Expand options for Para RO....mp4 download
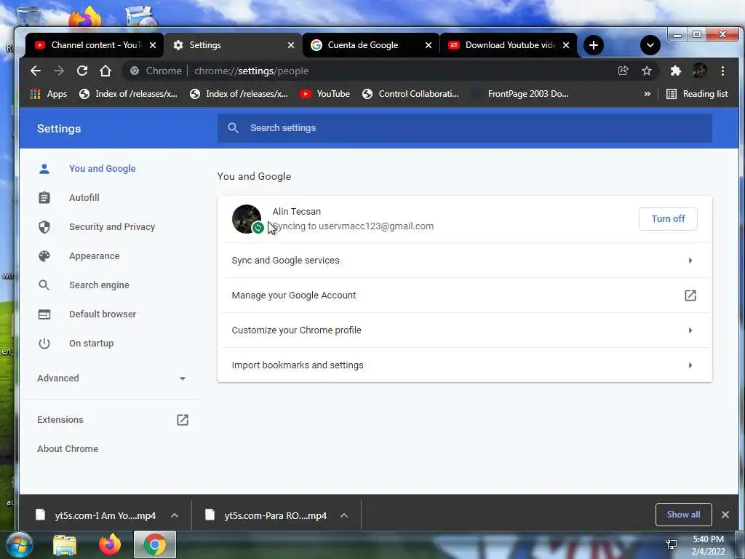745x559 pixels. point(344,515)
